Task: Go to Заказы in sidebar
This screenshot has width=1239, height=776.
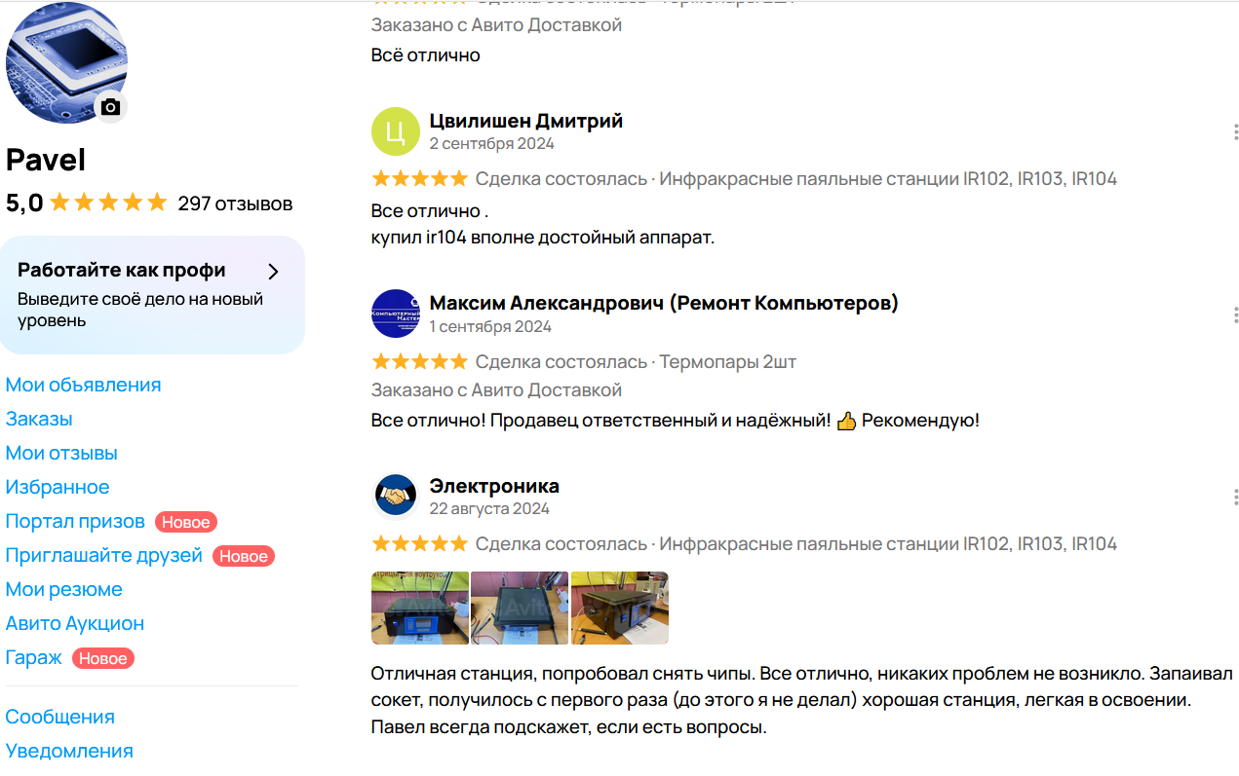Action: click(x=39, y=419)
